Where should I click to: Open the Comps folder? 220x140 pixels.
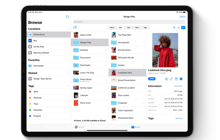pyautogui.click(x=128, y=65)
